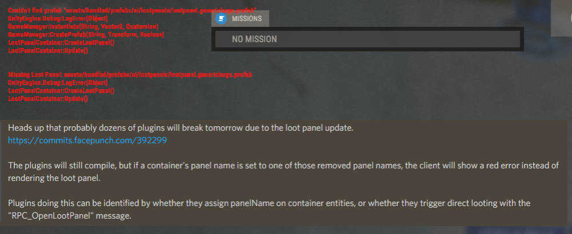The height and width of the screenshot is (234, 572).
Task: Click the "Missing Loot Panel" error line
Action: [130, 75]
